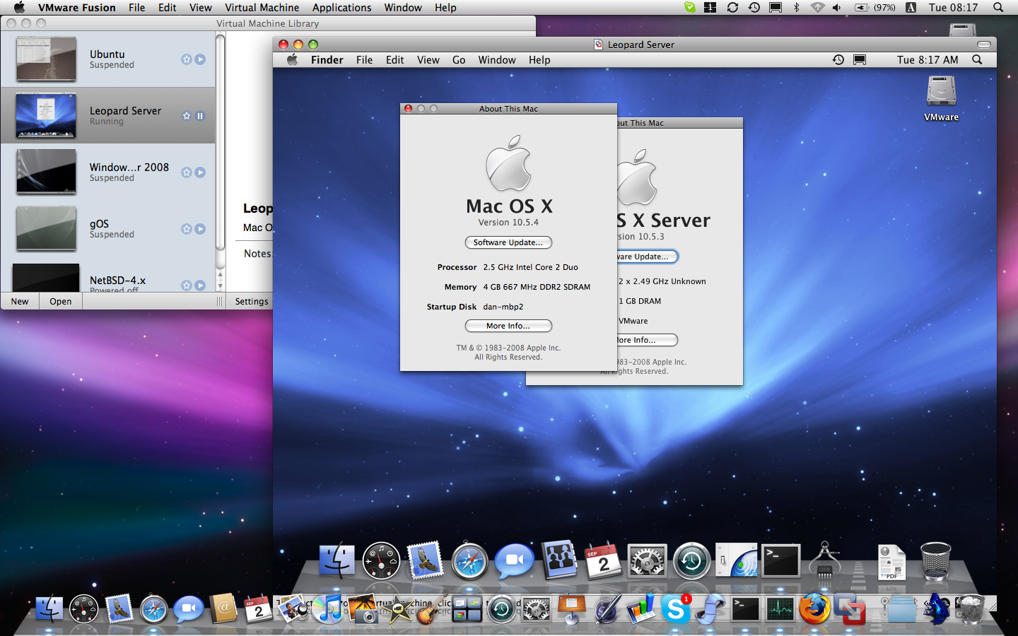Viewport: 1018px width, 636px height.
Task: Open the battery status menu showing 97%
Action: coord(875,7)
